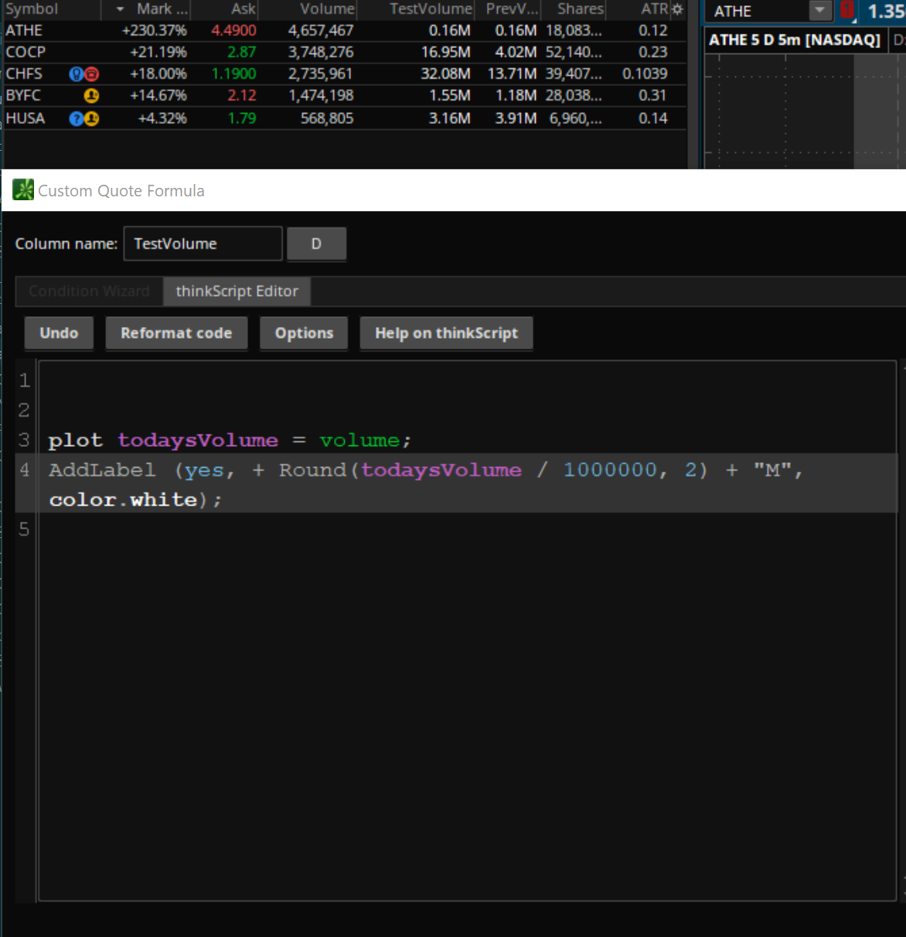Click the Undo button
The width and height of the screenshot is (906, 937).
click(59, 333)
